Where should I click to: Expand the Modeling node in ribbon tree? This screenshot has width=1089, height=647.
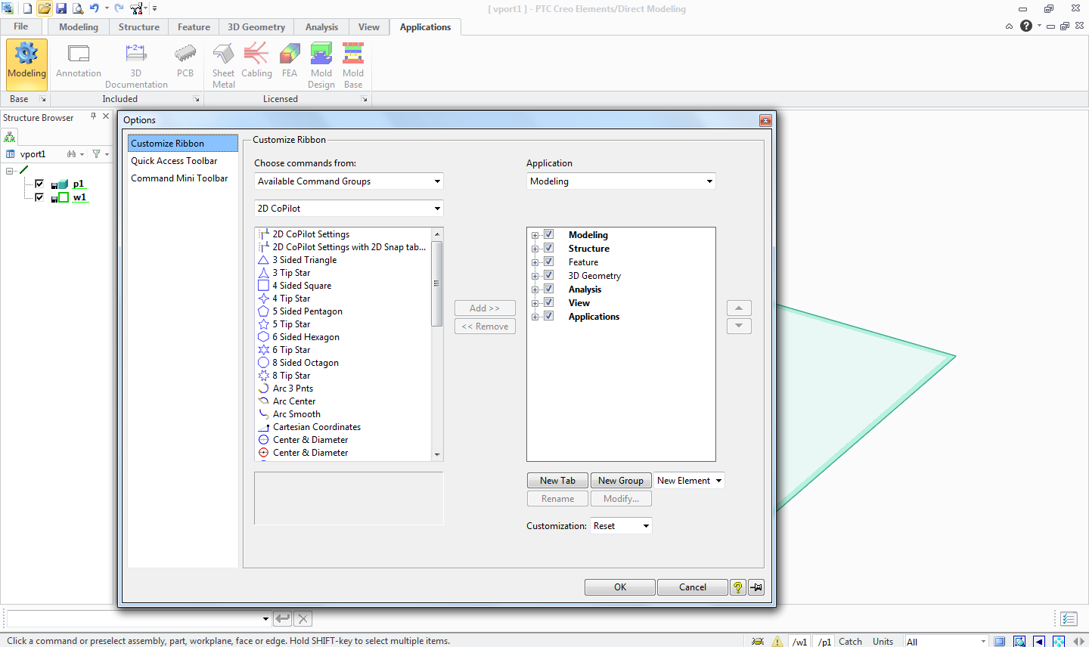(535, 235)
